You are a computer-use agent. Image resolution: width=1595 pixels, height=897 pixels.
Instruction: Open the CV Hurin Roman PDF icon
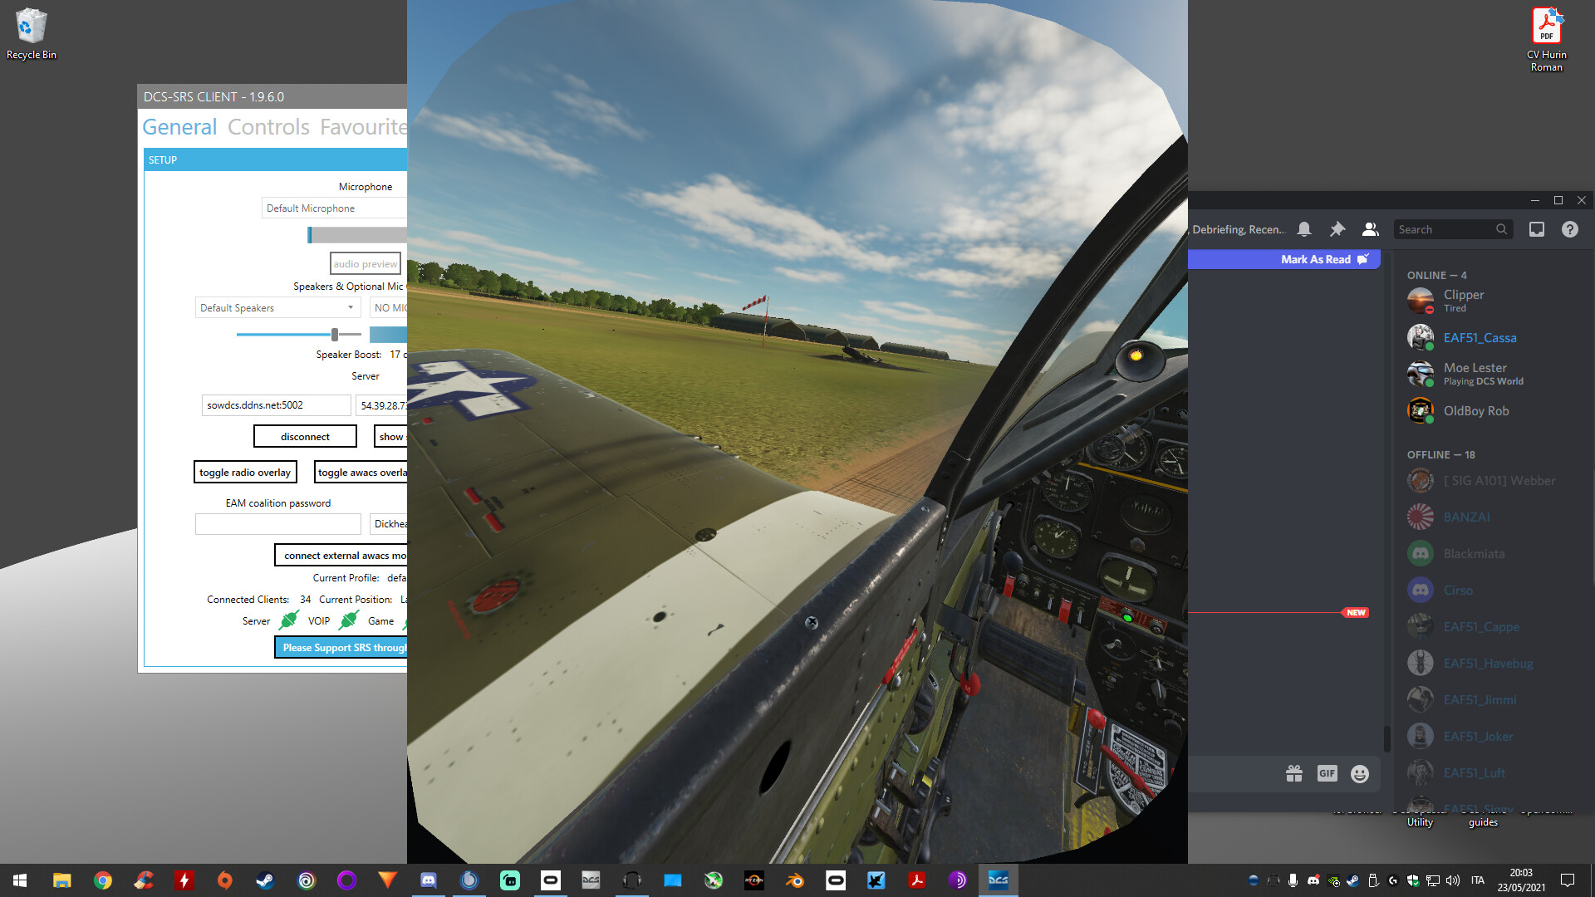[1547, 40]
